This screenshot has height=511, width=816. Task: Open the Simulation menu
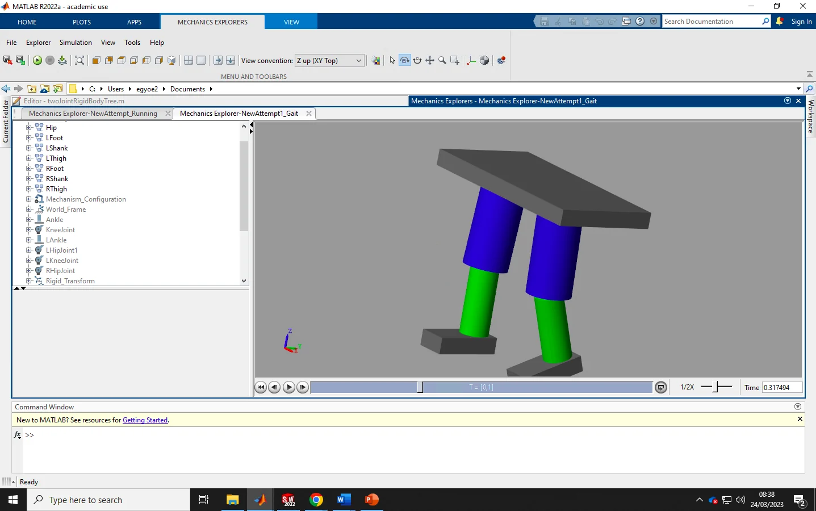tap(76, 43)
